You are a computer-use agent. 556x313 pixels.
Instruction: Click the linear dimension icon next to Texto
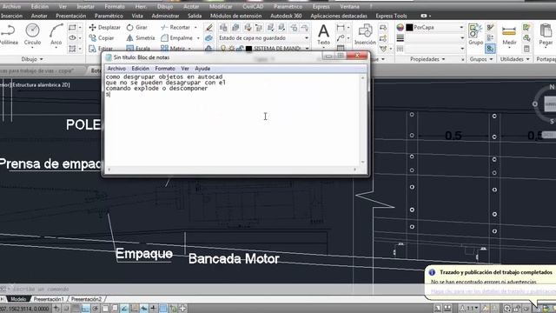pyautogui.click(x=341, y=27)
